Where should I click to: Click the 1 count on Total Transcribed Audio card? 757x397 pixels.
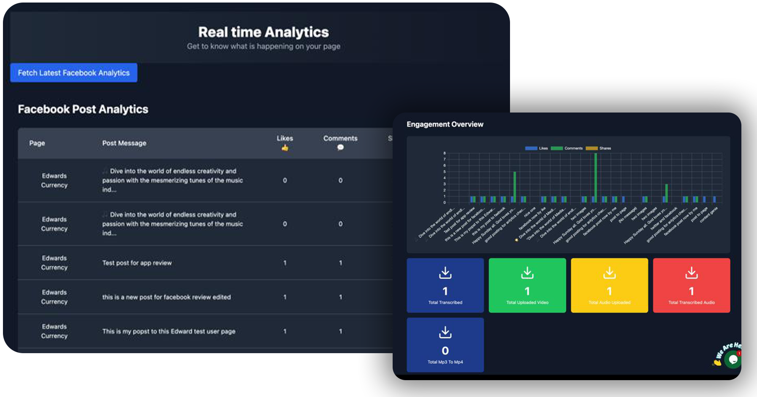pos(691,291)
